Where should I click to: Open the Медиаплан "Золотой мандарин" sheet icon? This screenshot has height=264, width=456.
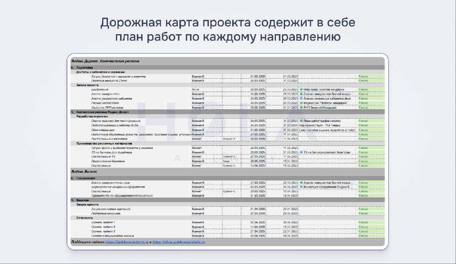[301, 103]
